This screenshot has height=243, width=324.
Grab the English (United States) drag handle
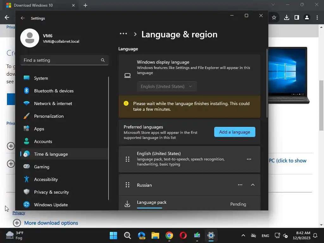[x=128, y=159]
